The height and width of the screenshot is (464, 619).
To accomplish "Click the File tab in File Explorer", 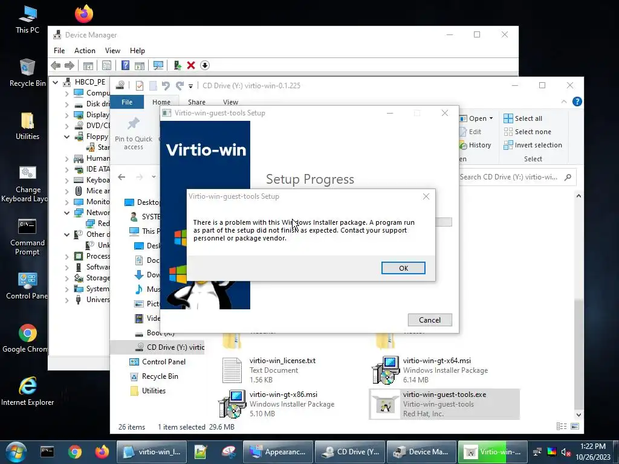I will [127, 102].
